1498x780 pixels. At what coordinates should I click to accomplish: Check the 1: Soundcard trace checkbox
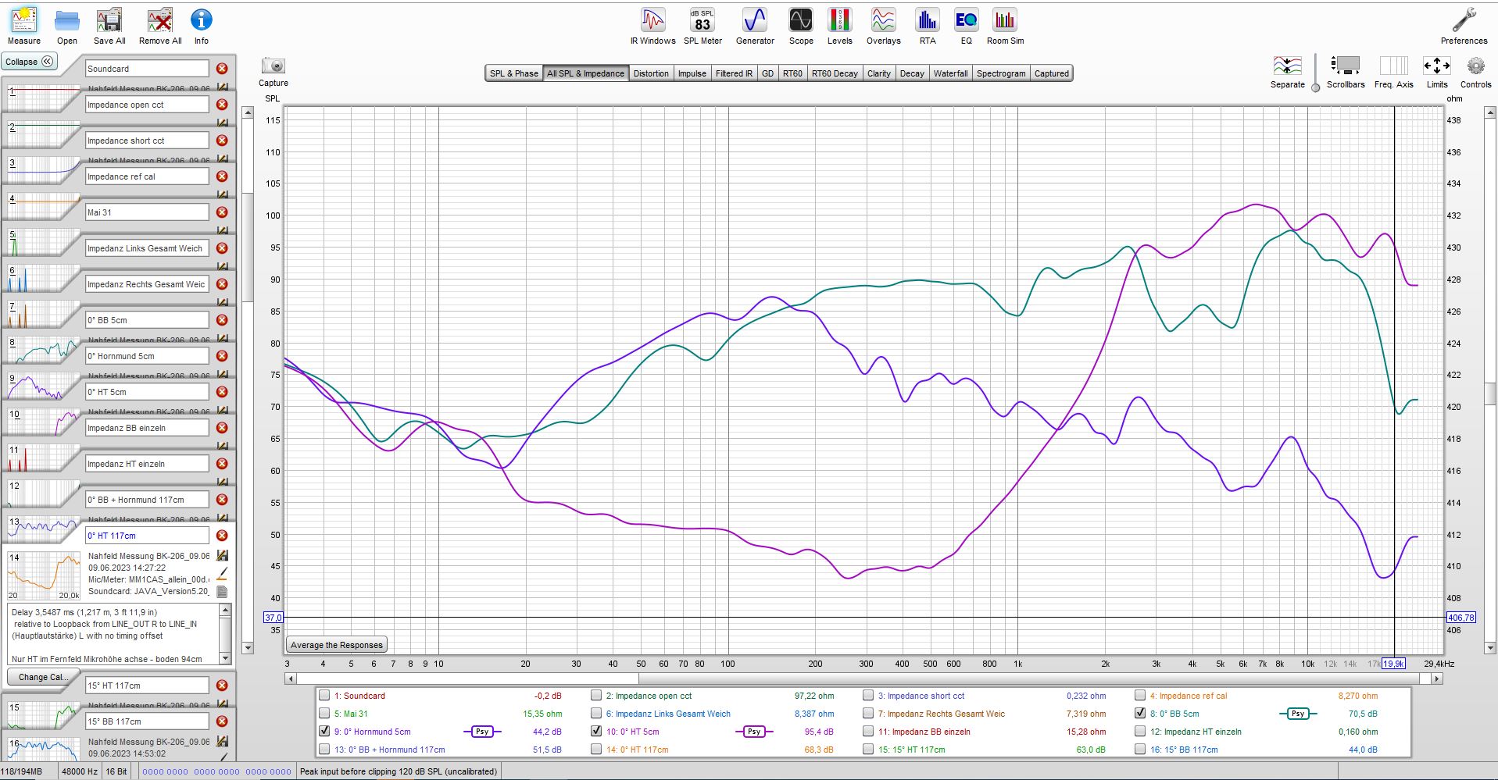click(324, 696)
